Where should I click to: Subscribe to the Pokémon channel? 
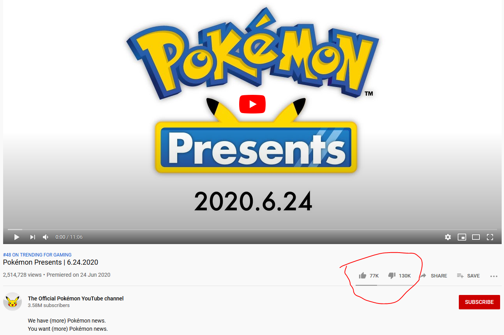479,302
